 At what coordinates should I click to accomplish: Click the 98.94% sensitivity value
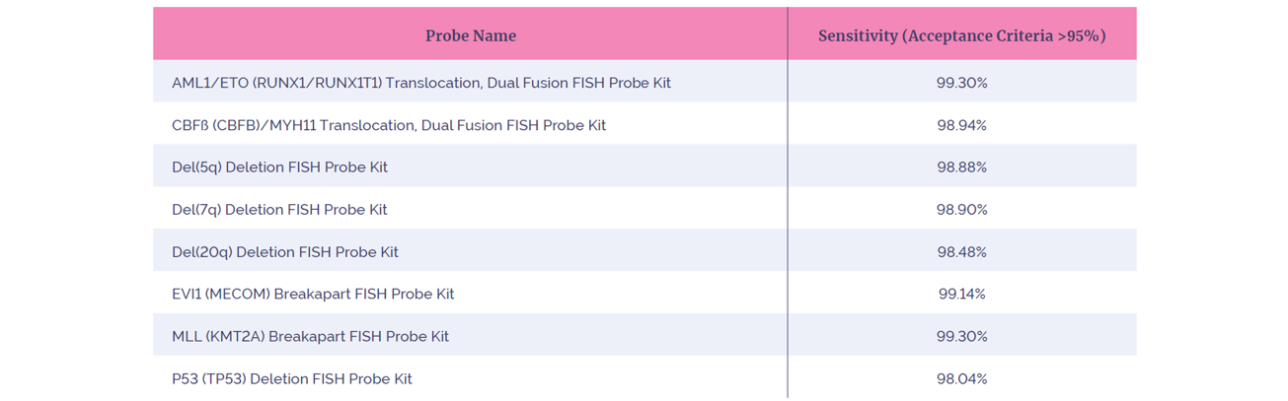pyautogui.click(x=962, y=125)
